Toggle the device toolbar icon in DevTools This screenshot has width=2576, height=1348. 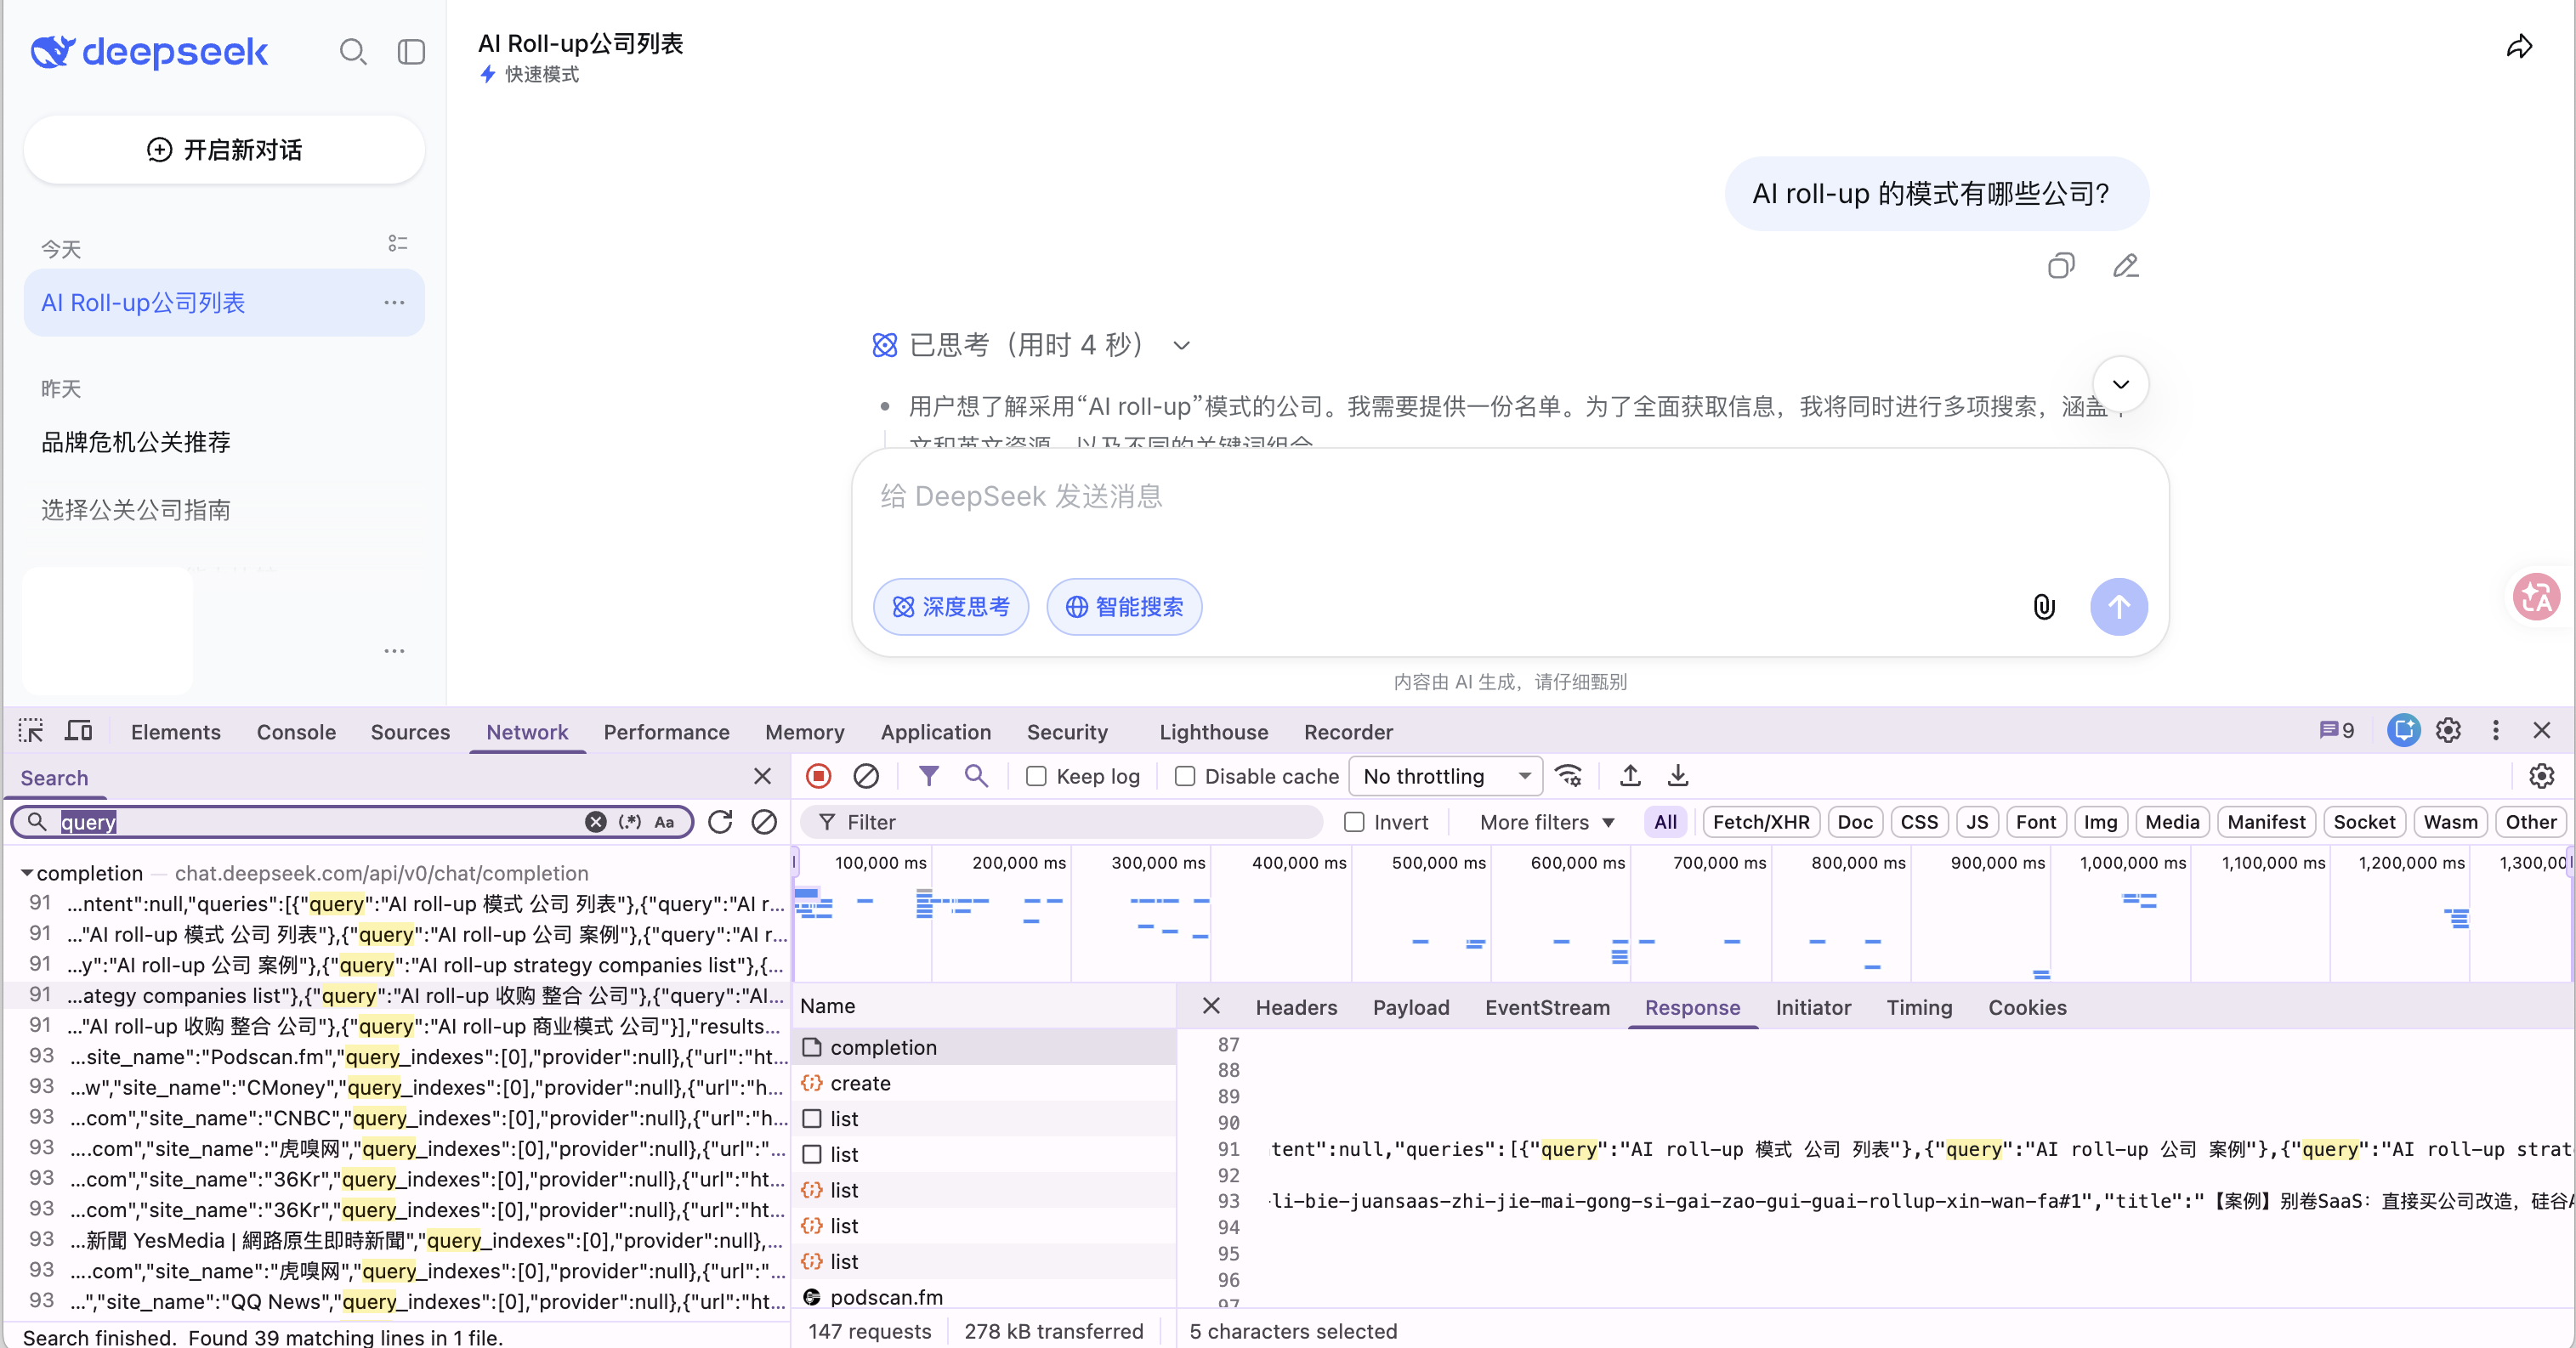click(x=78, y=732)
